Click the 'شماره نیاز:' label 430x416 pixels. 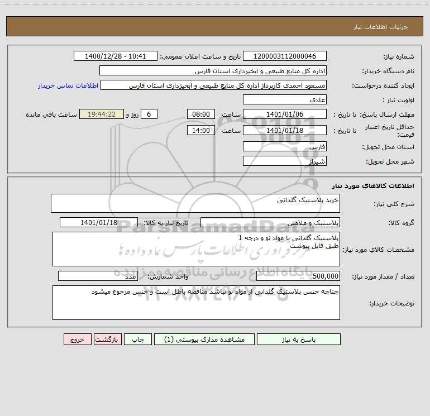pos(399,56)
